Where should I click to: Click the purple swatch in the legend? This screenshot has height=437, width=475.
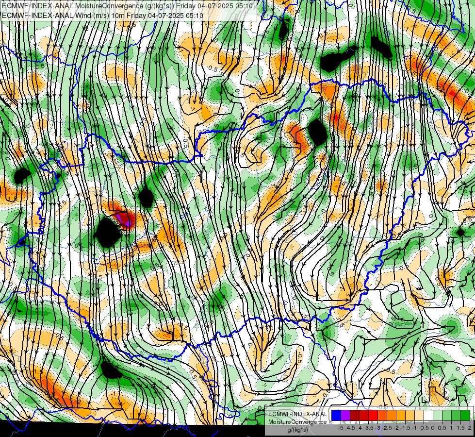tap(345, 415)
